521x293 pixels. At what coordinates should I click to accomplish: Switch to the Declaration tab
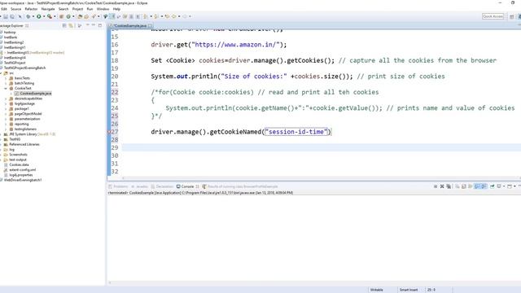point(162,186)
